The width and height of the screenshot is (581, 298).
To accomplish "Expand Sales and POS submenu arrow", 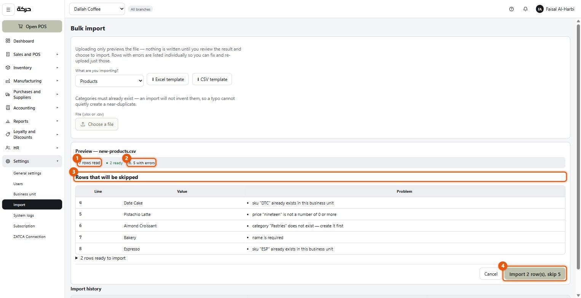I will pos(57,54).
